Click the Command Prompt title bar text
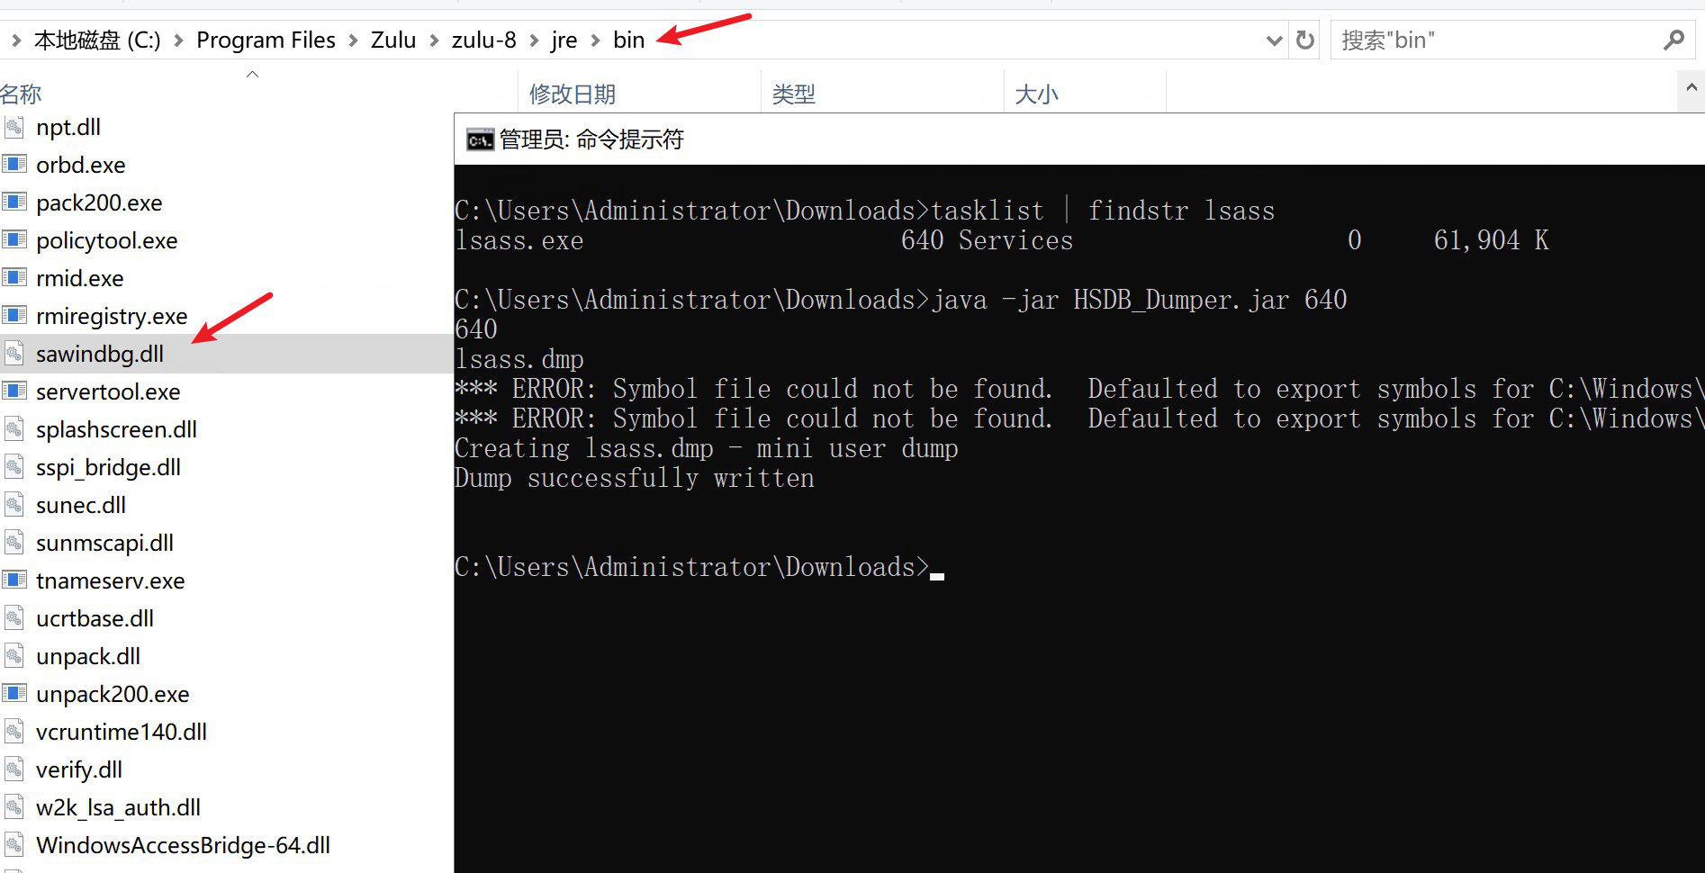 [x=591, y=139]
